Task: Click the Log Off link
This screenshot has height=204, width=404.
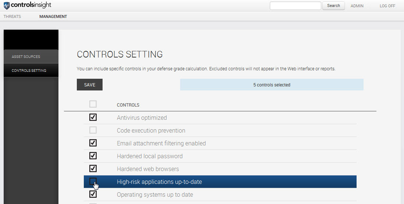Action: pos(387,6)
